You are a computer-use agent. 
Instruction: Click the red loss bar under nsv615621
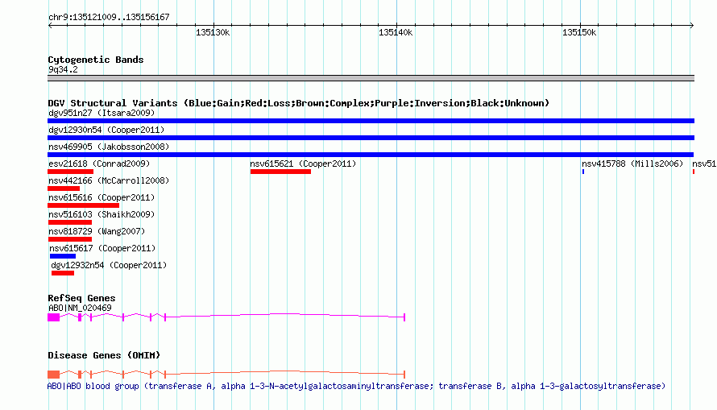pos(280,172)
